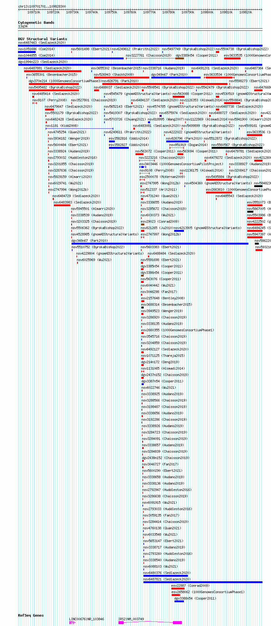Viewport: 271px width, 626px height.
Task: Select esv3582816 (Uddin2014) variant
Action: pyautogui.click(x=129, y=138)
